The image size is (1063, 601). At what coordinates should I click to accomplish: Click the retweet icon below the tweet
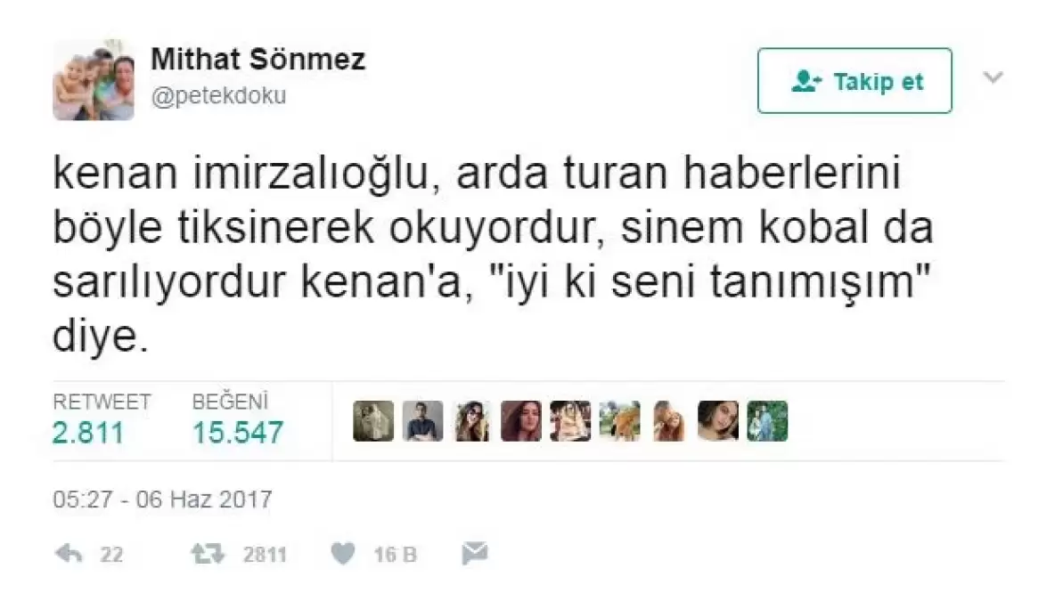tap(208, 554)
